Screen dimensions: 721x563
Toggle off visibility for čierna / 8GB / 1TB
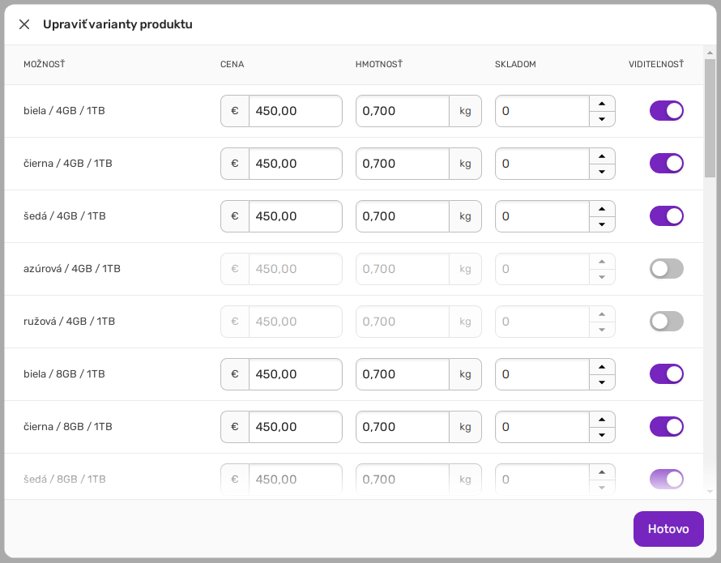pos(666,427)
